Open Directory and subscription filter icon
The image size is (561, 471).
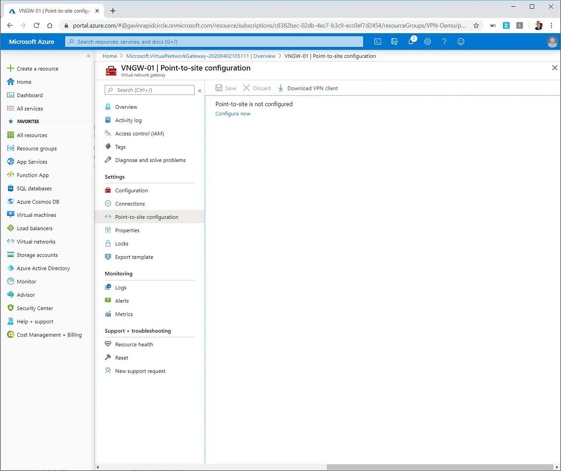coord(394,42)
